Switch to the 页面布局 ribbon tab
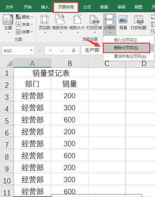 [x=66, y=7]
